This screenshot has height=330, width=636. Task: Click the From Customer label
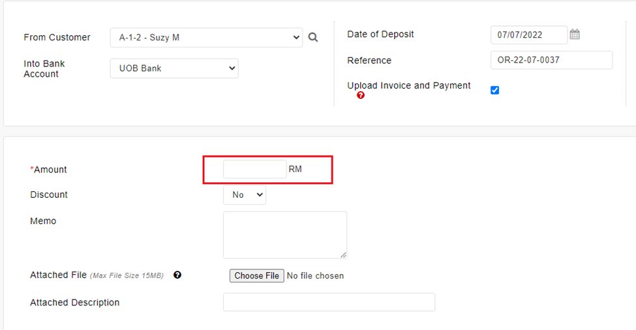click(x=57, y=38)
